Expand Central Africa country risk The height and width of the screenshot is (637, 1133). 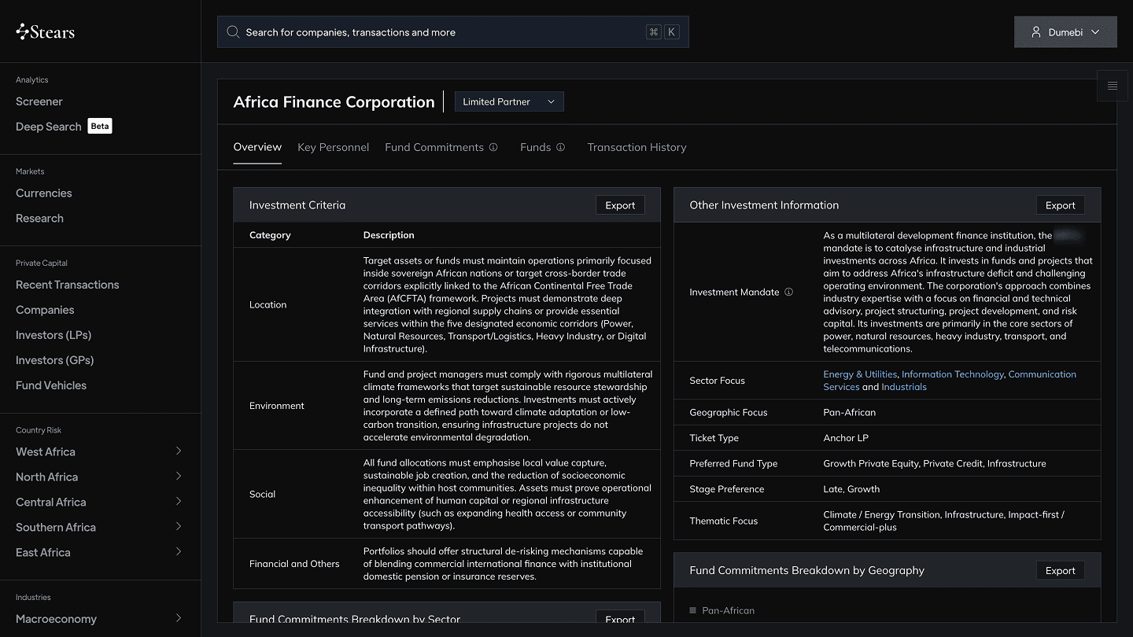tap(178, 502)
